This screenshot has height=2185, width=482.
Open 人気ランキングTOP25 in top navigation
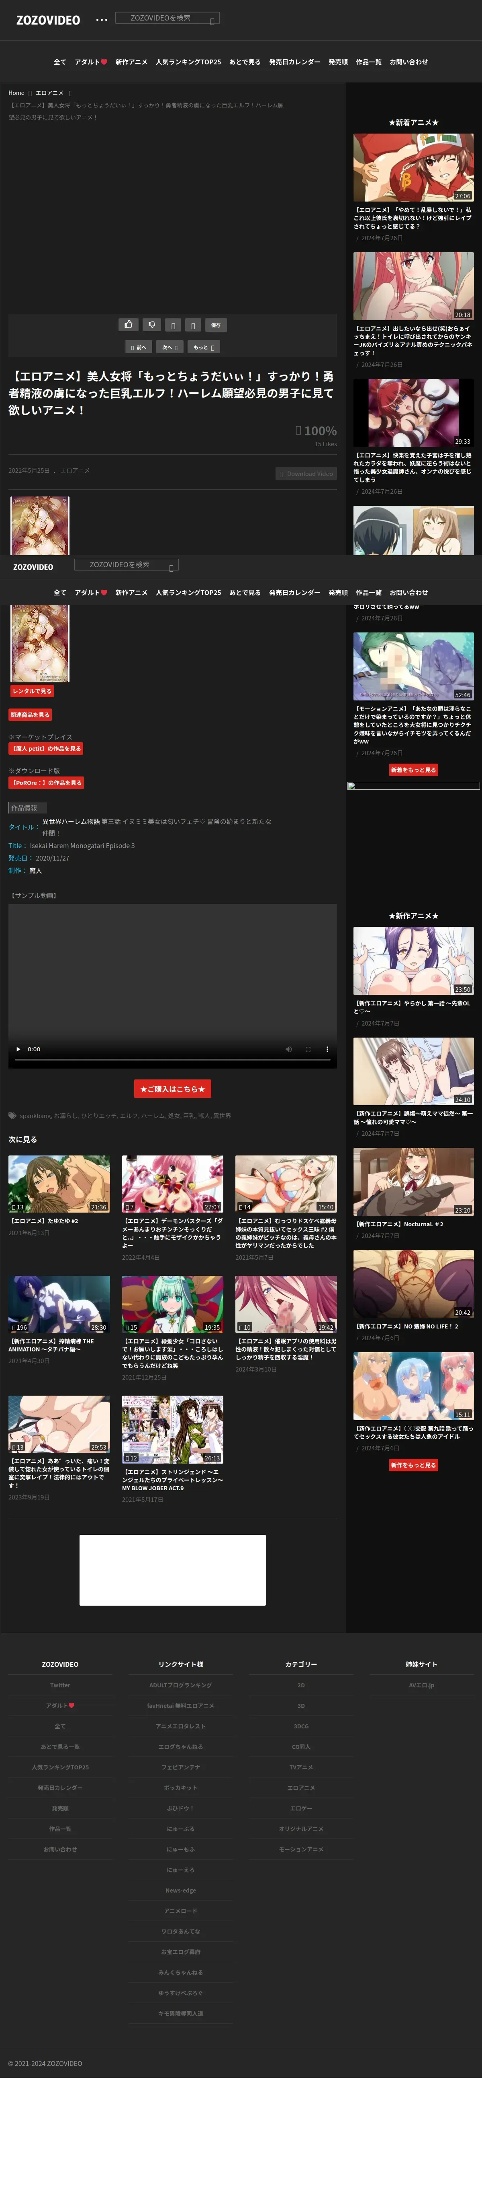click(188, 62)
